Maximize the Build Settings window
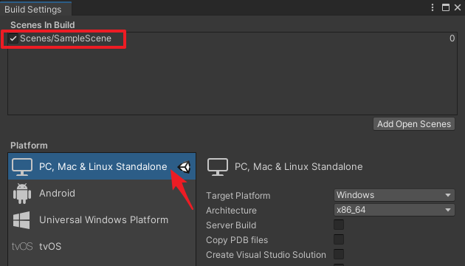Screen dimensions: 465x266 (445, 7)
